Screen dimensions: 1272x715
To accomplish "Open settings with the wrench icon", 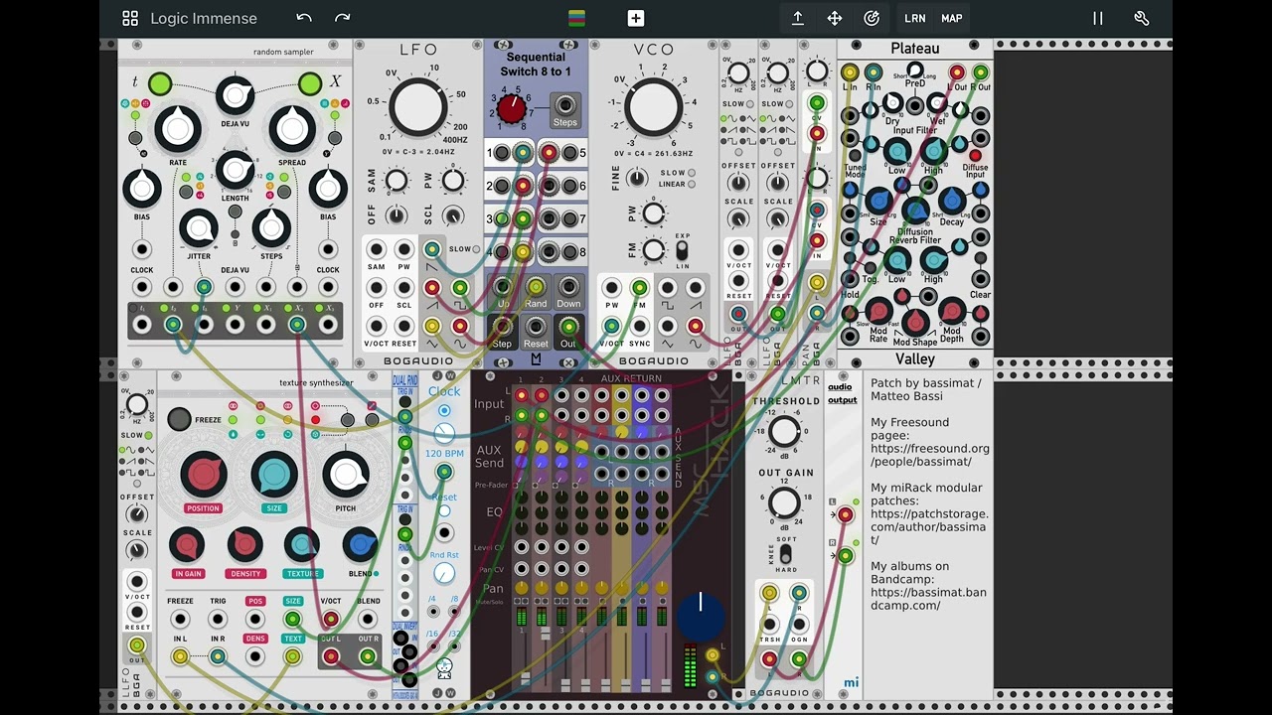I will pos(1142,18).
